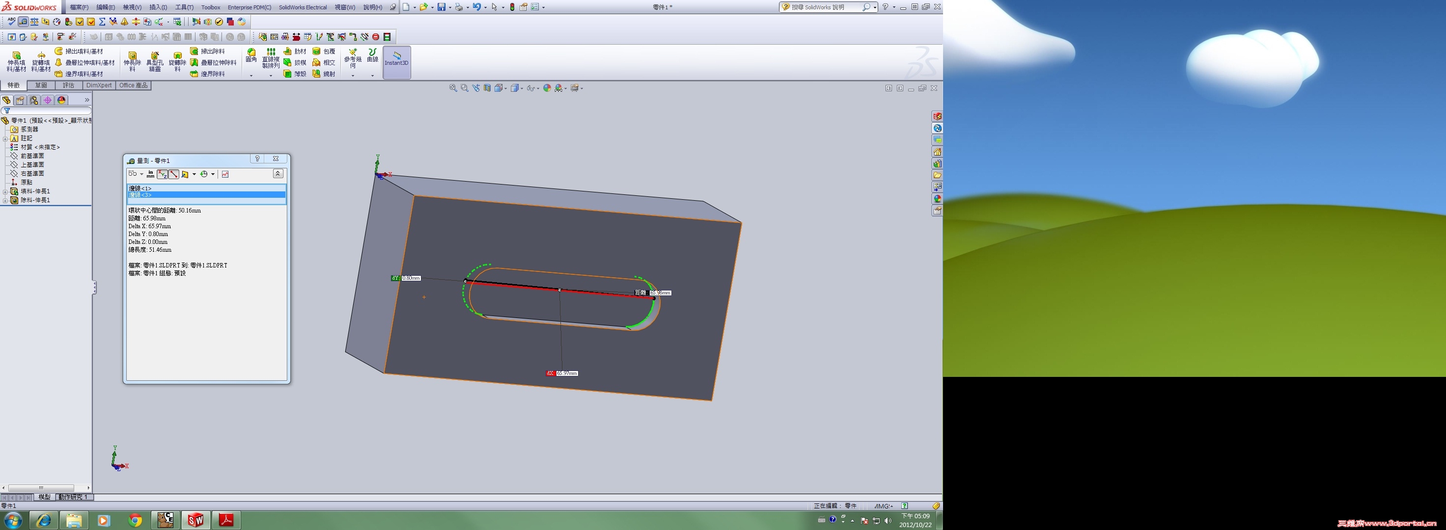Open the 工具(T) menu
This screenshot has width=1446, height=530.
point(184,7)
